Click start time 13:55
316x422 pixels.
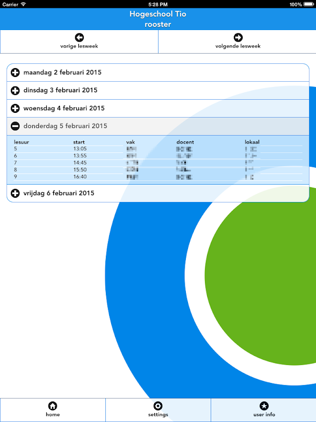click(x=80, y=156)
